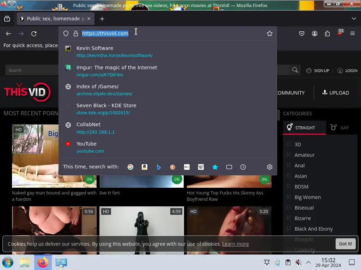Search in History via the clock icon
Image resolution: width=361 pixels, height=270 pixels.
click(x=243, y=167)
